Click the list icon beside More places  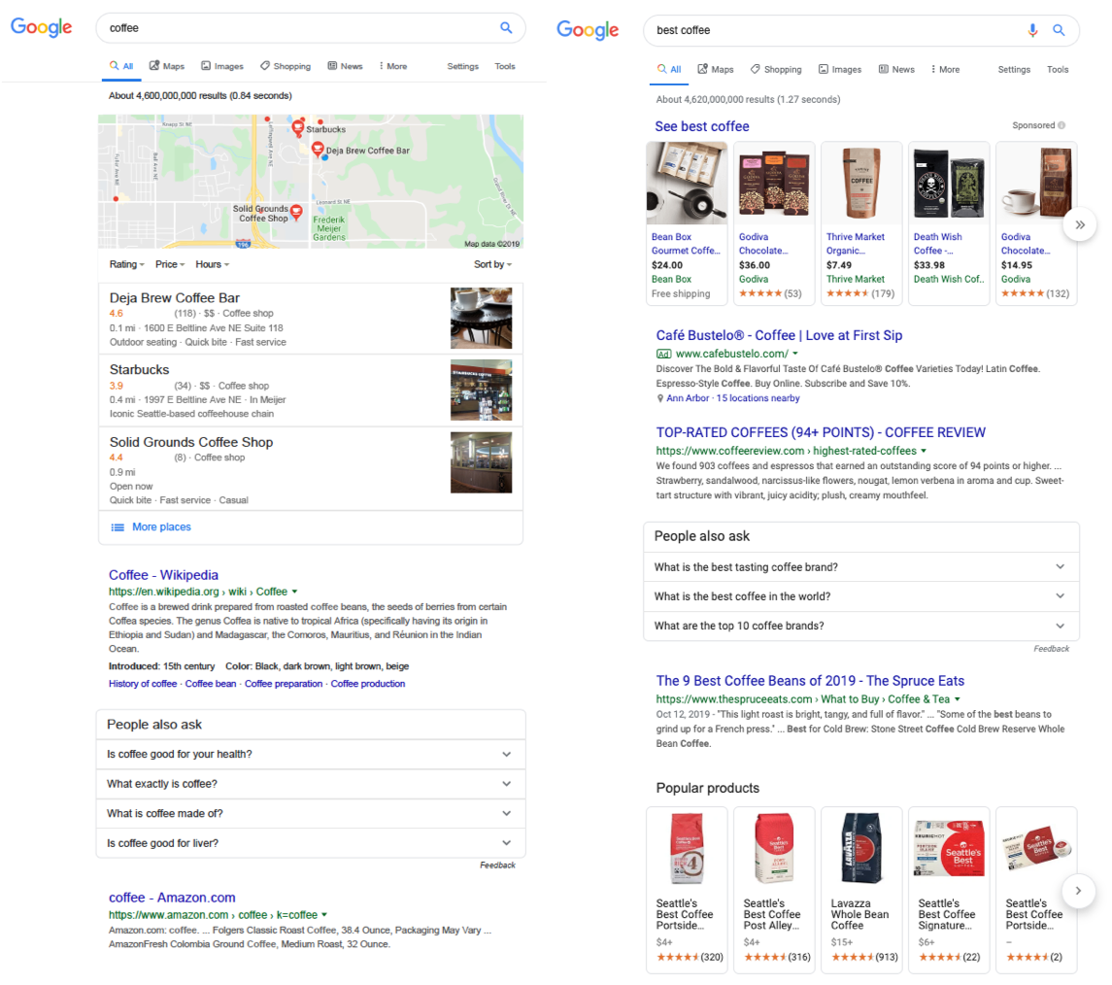click(118, 526)
